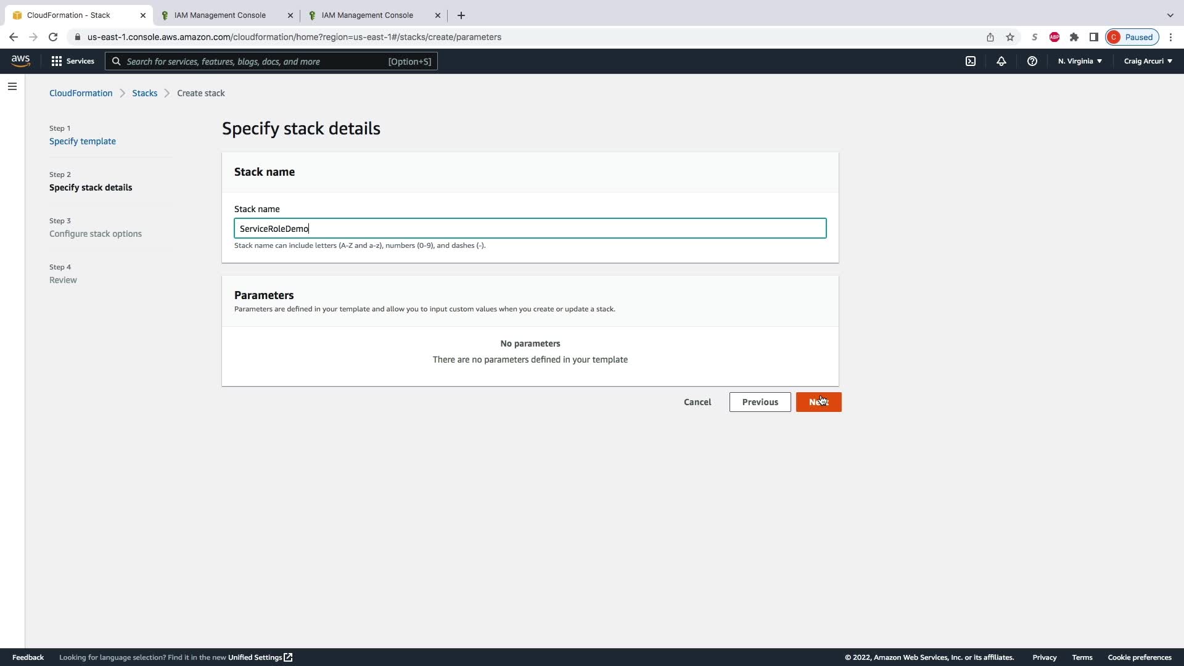This screenshot has width=1184, height=666.
Task: Switch to the second IAM Management Console tab
Action: coord(368,15)
